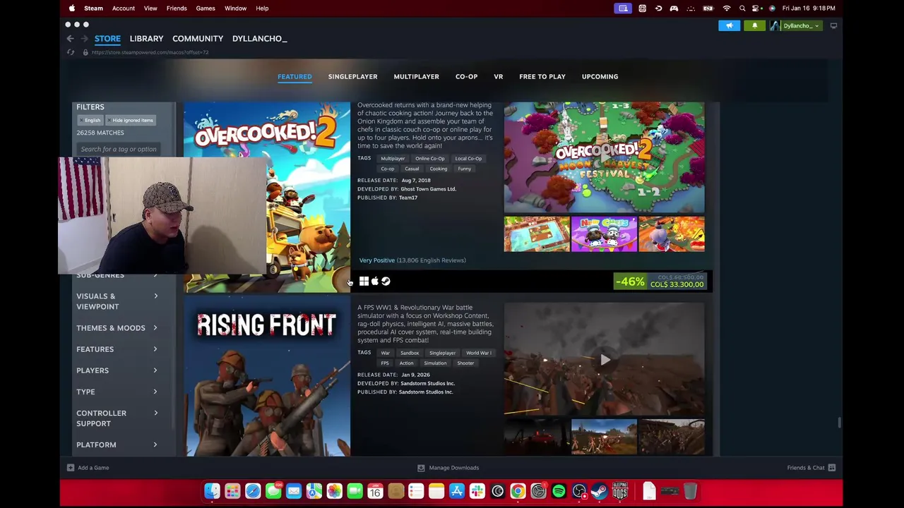
Task: Click the Wi-Fi icon in the menu bar
Action: pyautogui.click(x=727, y=8)
